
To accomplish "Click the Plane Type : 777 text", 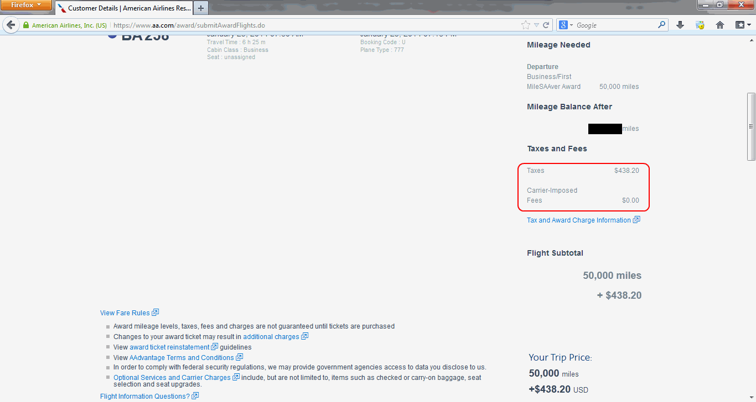I will point(382,50).
